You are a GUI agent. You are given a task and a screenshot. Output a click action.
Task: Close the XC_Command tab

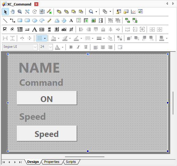(x=36, y=4)
